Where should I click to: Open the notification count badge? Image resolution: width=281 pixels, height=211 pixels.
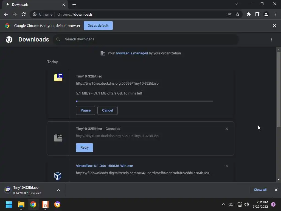[x=273, y=204]
